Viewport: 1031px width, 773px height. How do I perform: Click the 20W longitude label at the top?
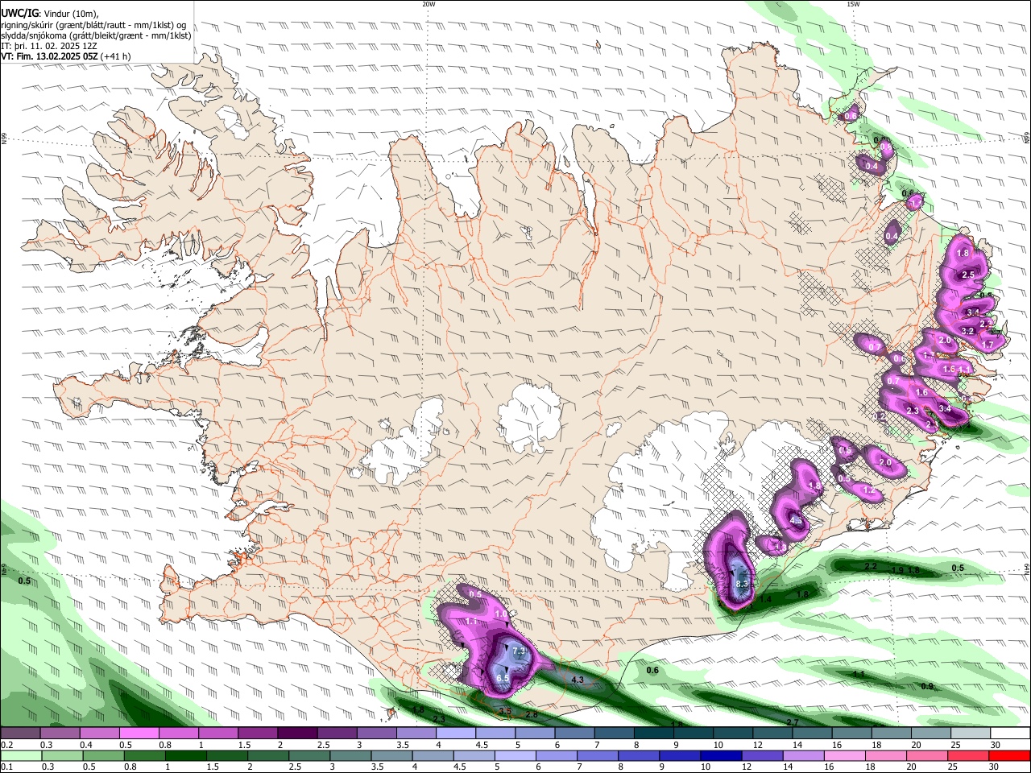(x=429, y=4)
